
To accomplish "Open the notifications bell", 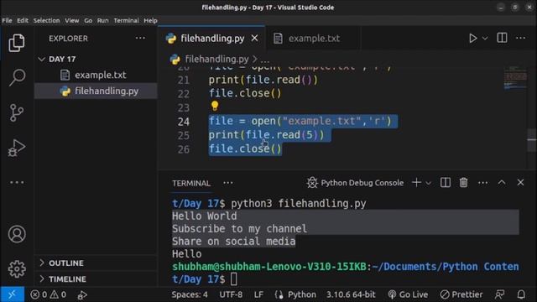I will pyautogui.click(x=521, y=294).
